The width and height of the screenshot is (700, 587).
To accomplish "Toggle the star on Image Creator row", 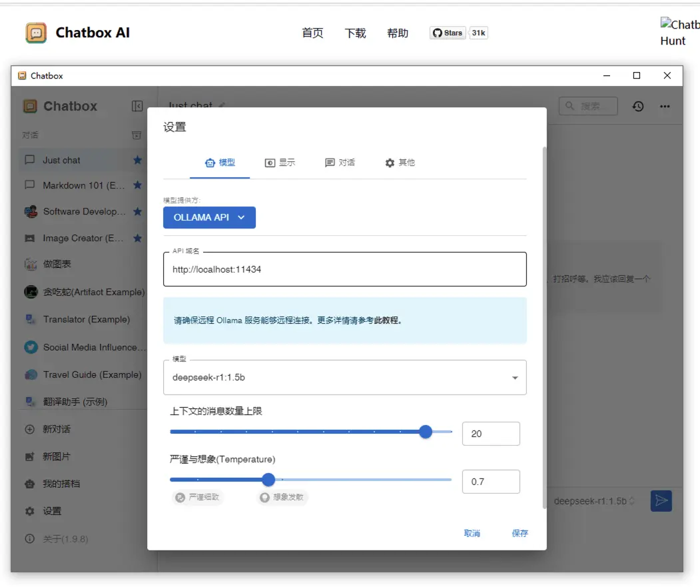I will pos(137,238).
